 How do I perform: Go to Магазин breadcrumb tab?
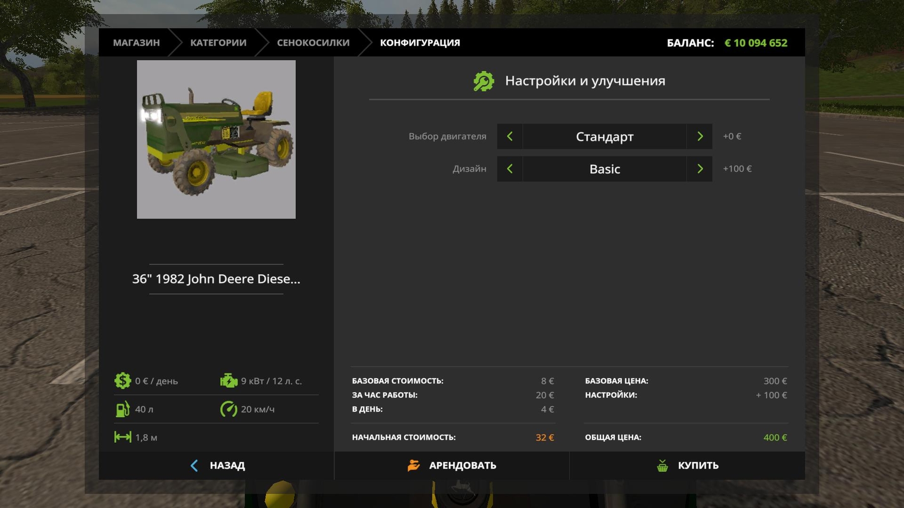tap(136, 43)
